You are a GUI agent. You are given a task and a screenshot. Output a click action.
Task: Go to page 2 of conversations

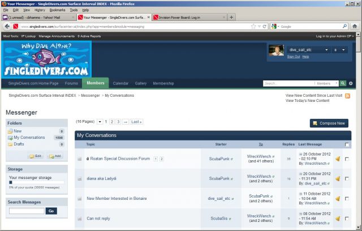click(x=112, y=122)
